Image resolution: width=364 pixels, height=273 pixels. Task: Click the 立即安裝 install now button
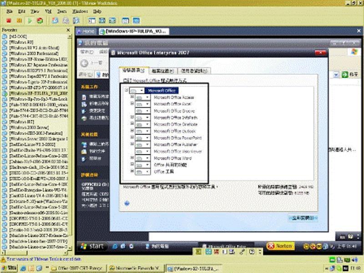pyautogui.click(x=303, y=218)
